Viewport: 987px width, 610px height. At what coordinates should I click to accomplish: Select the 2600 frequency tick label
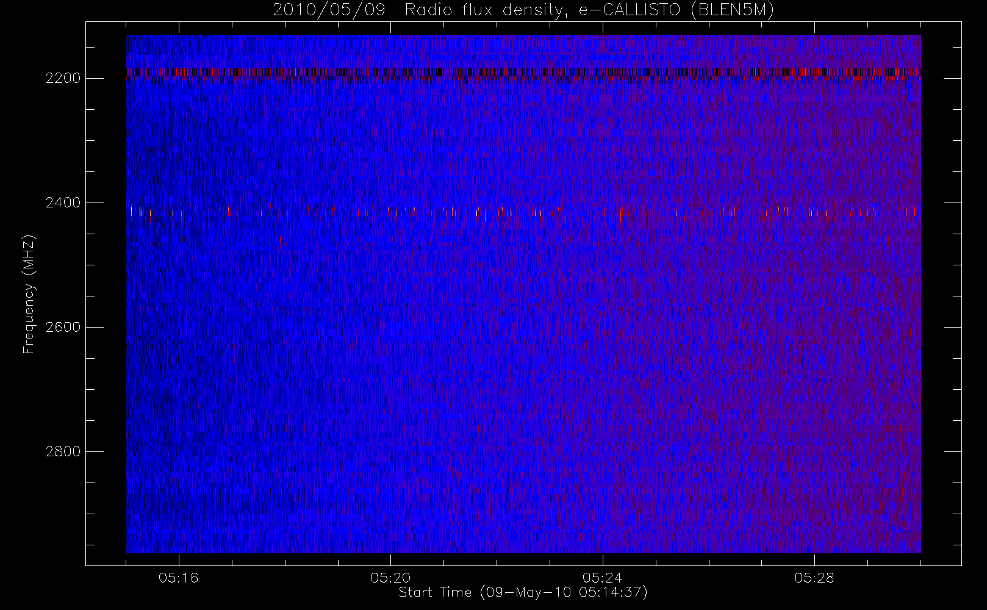(x=63, y=327)
